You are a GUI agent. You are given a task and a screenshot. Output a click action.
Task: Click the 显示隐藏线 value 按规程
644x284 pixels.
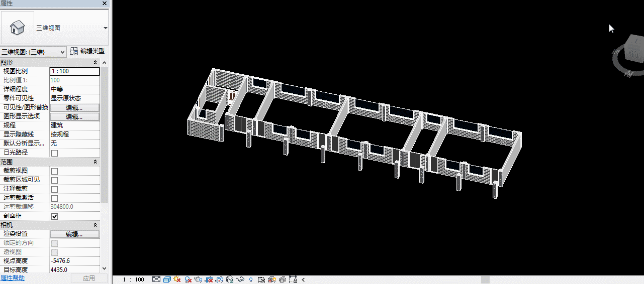point(74,134)
